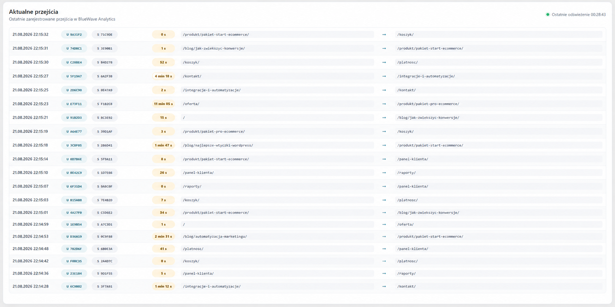615x307 pixels.
Task: Click user badge U 6C9B02
Action: (x=74, y=287)
